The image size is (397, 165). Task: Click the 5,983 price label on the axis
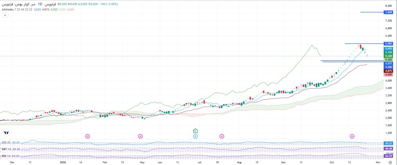pos(389,44)
